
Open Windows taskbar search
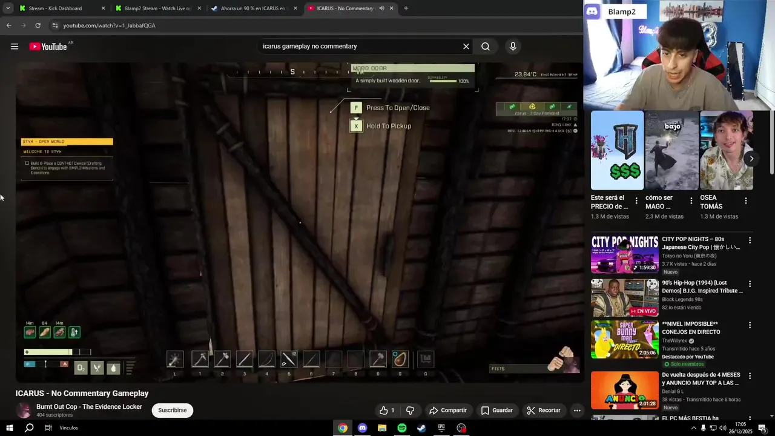pos(29,428)
